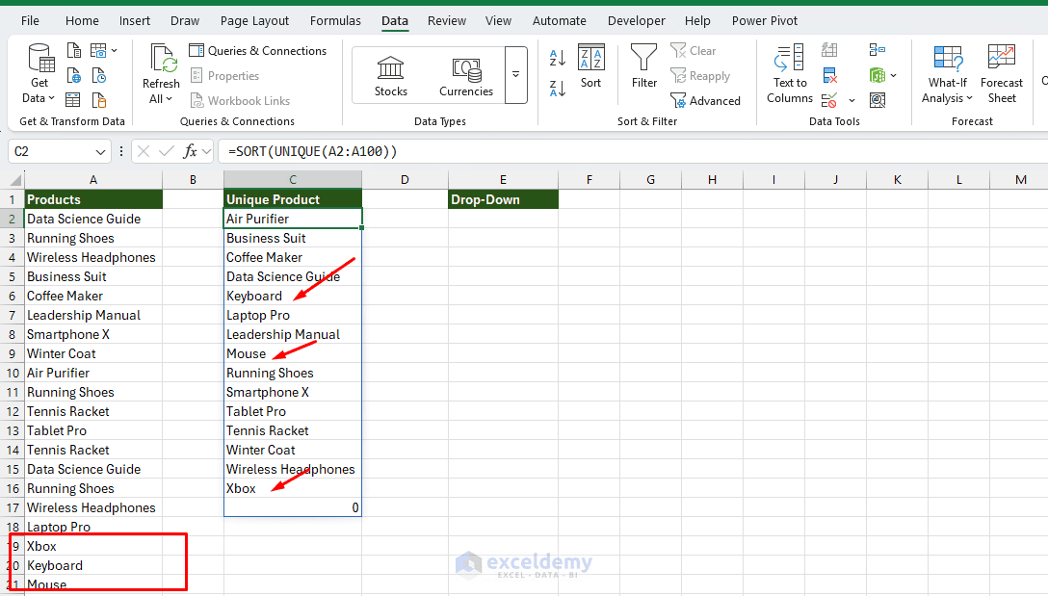The height and width of the screenshot is (596, 1048).
Task: Select the Leadership Manual cell in column C
Action: (x=293, y=334)
